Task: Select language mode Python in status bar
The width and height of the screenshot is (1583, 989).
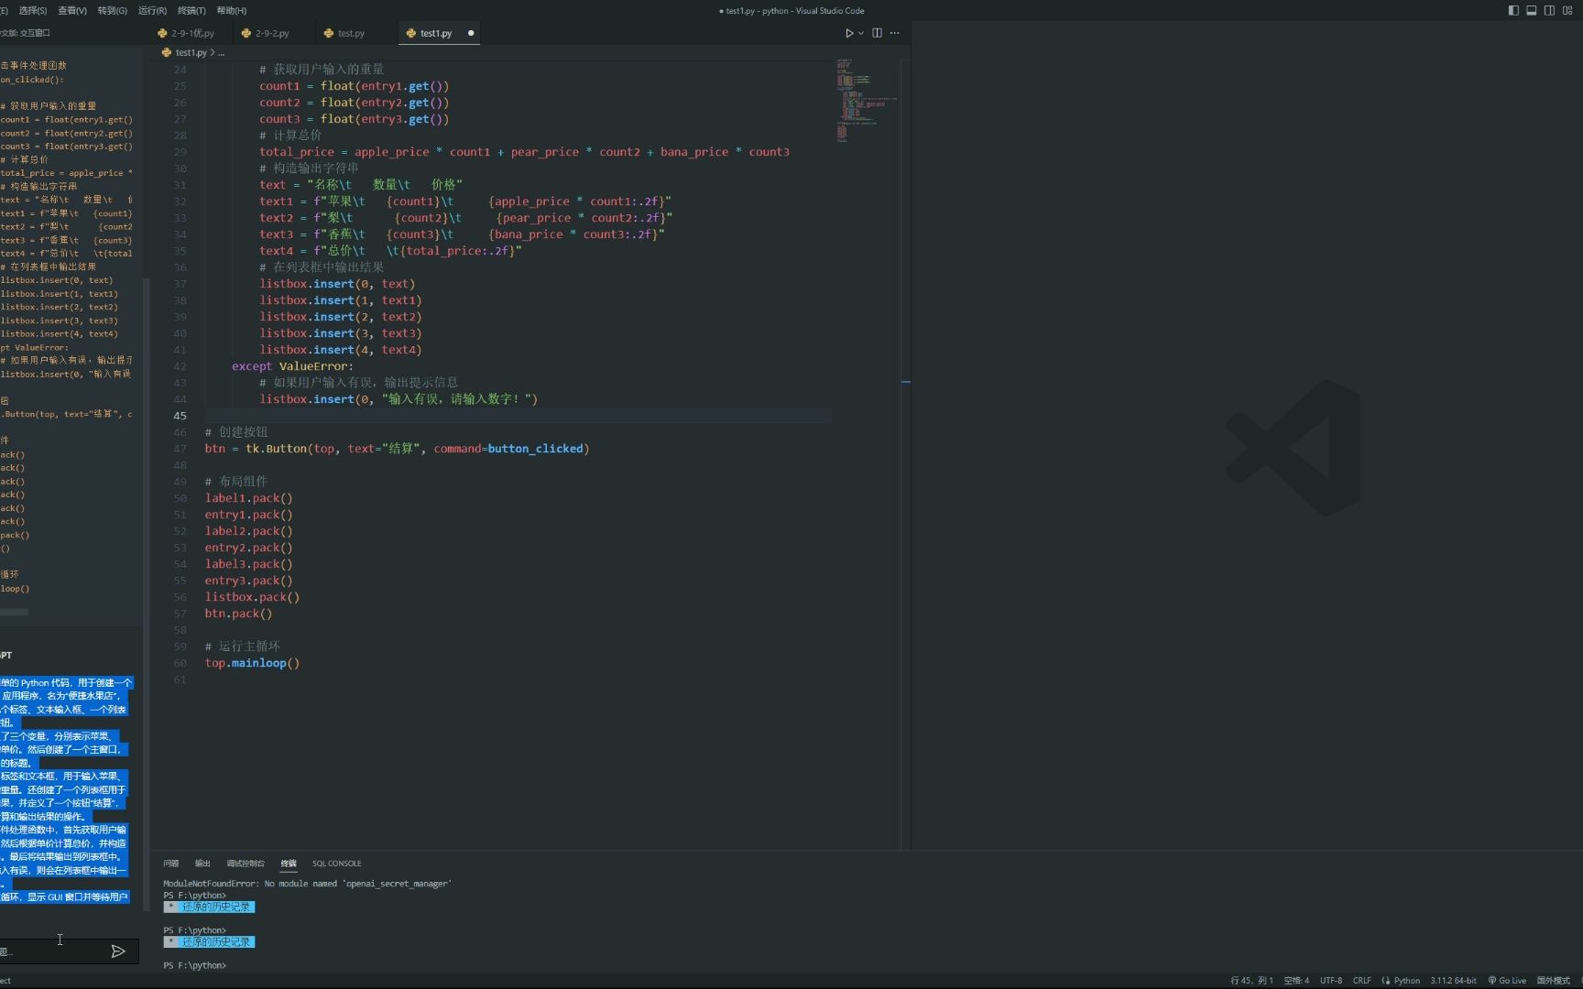Action: 1406,981
